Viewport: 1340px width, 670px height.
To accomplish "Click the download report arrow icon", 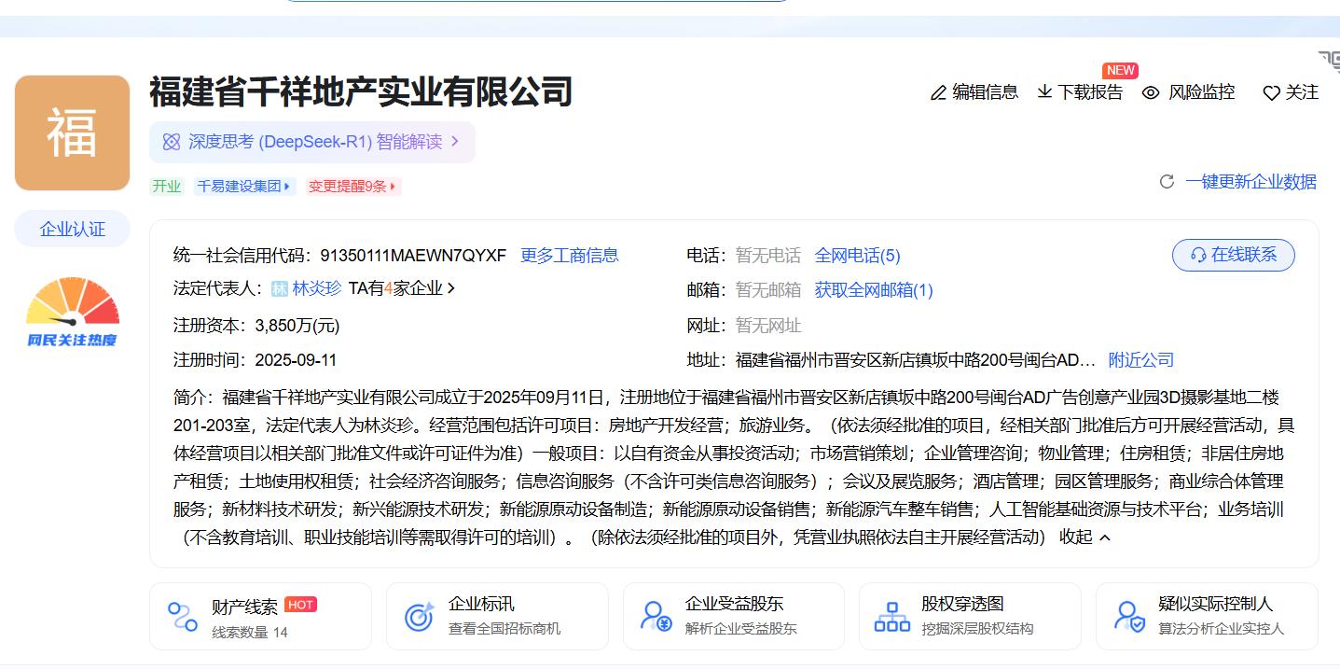I will (x=1044, y=91).
